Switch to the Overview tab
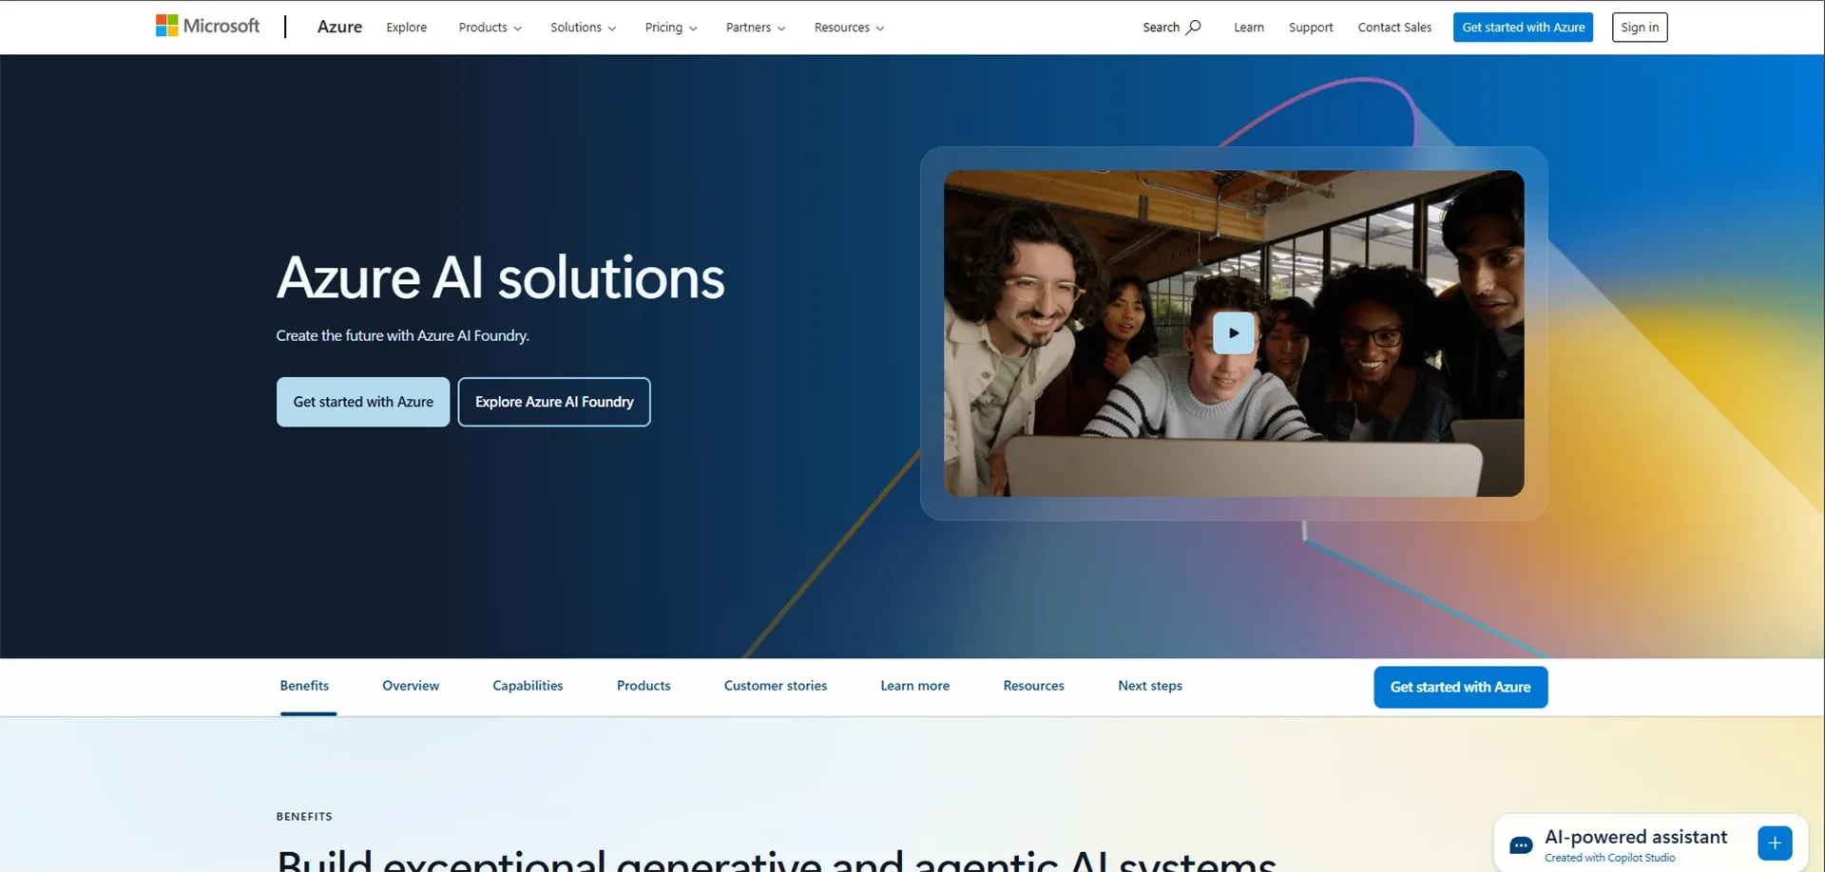Image resolution: width=1825 pixels, height=872 pixels. (x=411, y=686)
